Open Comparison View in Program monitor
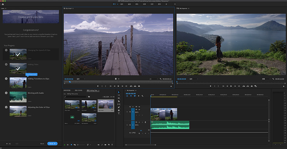Image resolution: width=287 pixels, height=149 pixels. tap(256, 86)
